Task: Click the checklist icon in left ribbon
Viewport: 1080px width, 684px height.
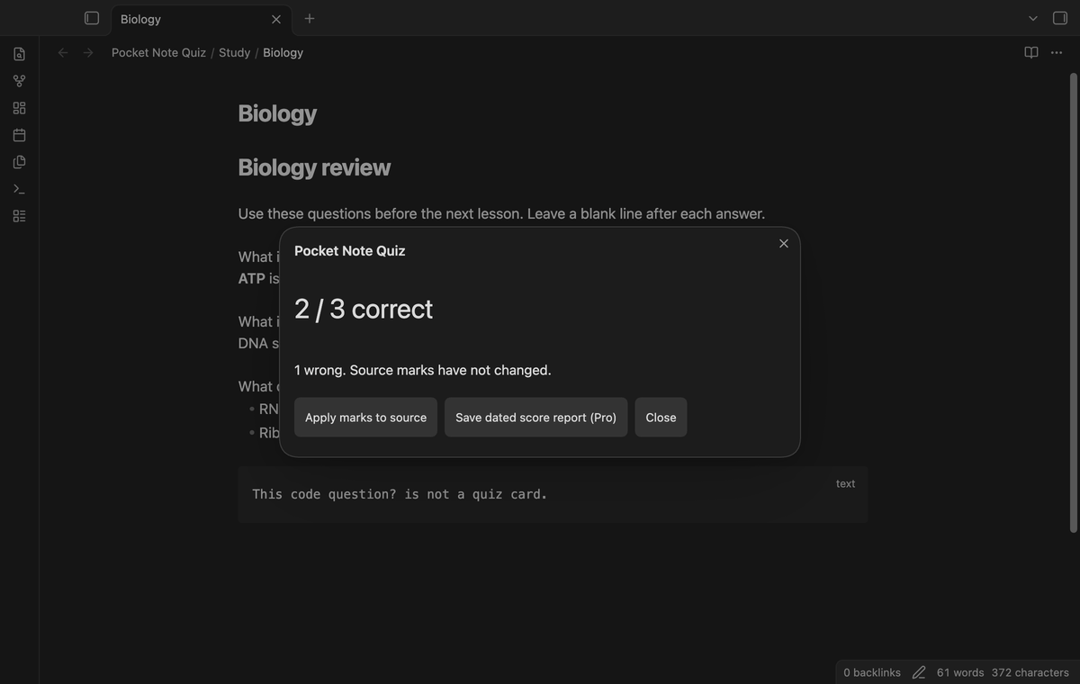Action: click(x=19, y=216)
